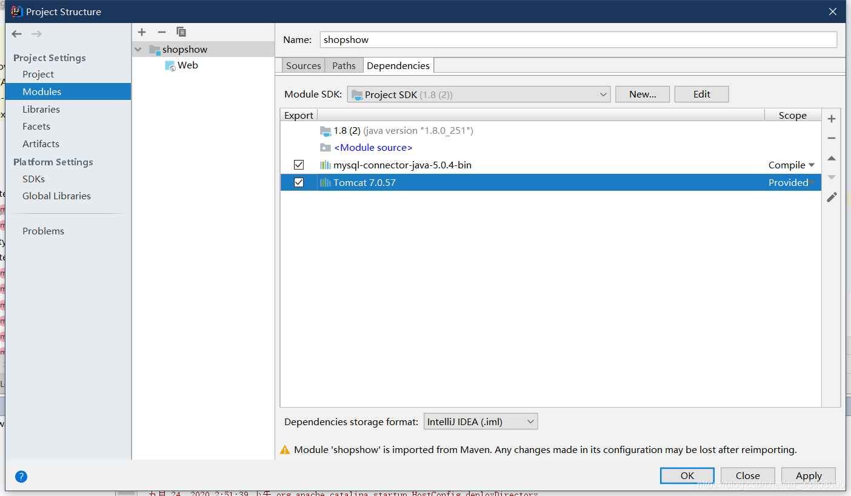Open Compile scope dropdown for mysql-connector

point(792,165)
